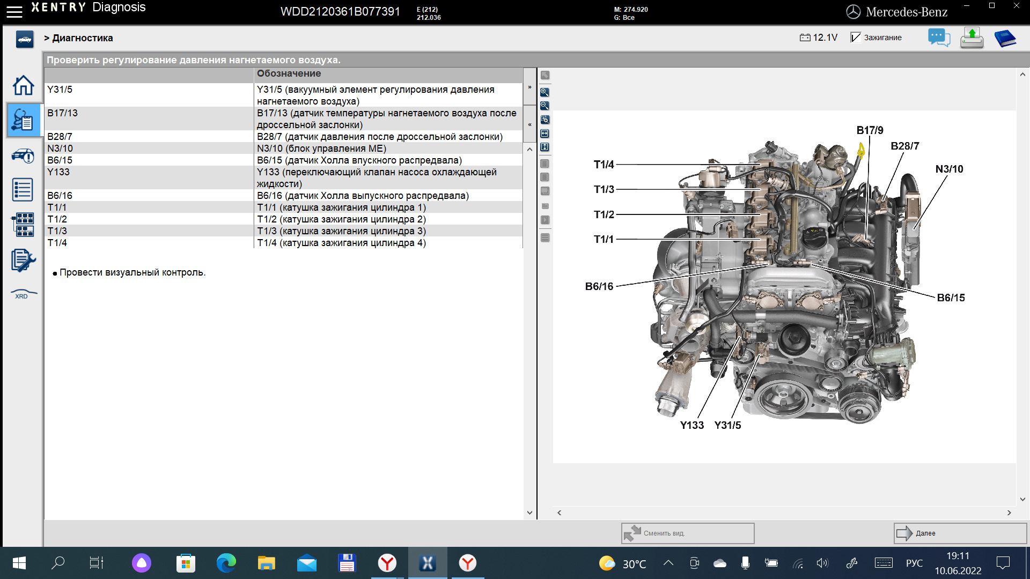Open Microsoft Edge from the taskbar
This screenshot has width=1030, height=579.
226,563
